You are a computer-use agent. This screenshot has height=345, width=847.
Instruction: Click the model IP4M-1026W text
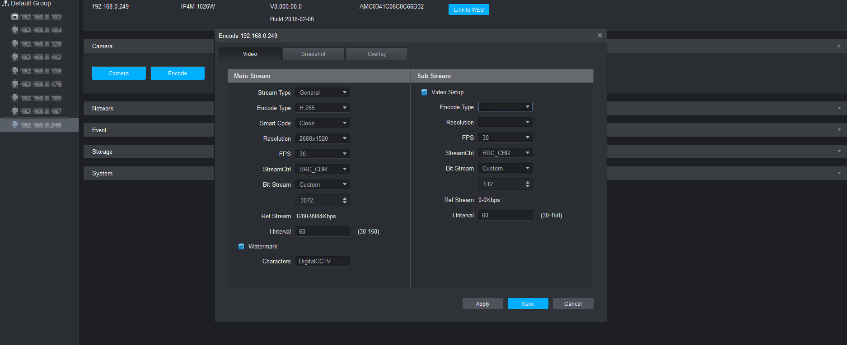[x=198, y=7]
